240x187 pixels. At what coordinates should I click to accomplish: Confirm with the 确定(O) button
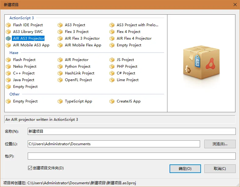click(185, 169)
